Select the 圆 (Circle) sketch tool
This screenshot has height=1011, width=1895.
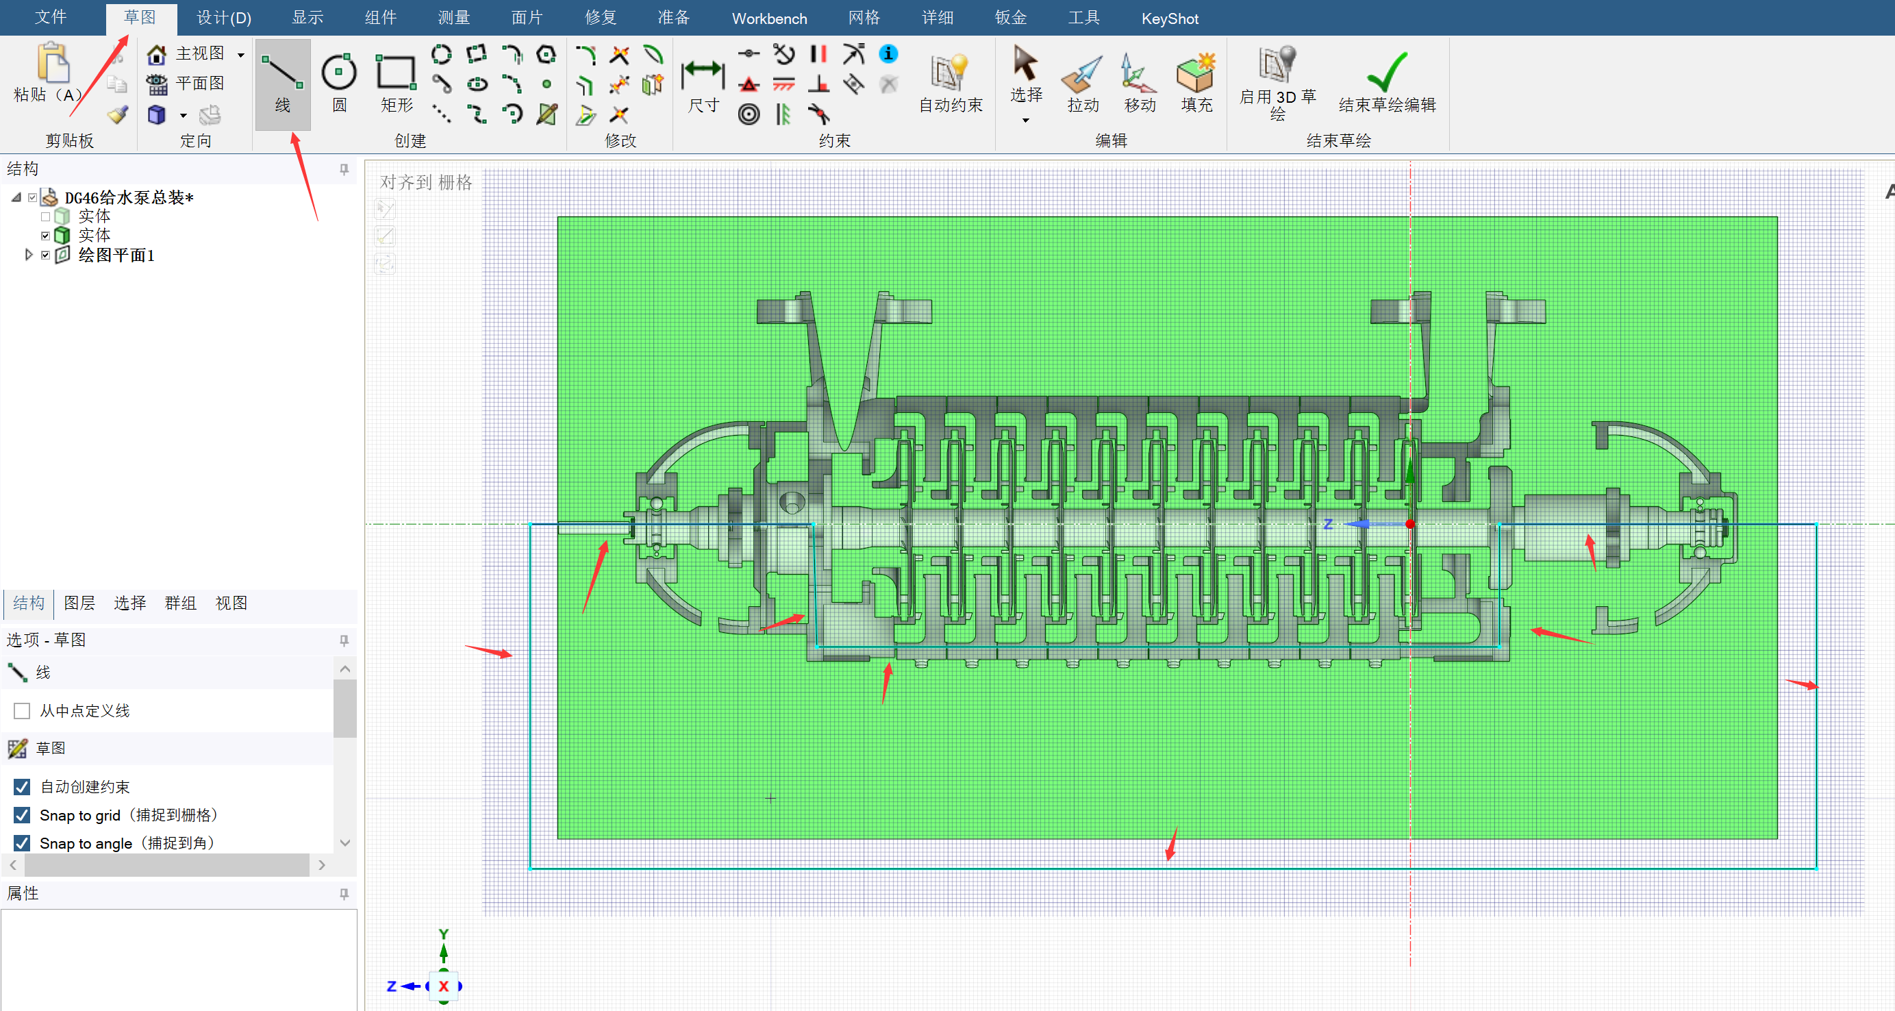tap(339, 84)
